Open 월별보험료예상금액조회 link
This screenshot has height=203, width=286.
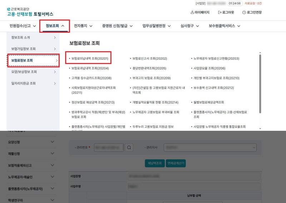coord(209,102)
